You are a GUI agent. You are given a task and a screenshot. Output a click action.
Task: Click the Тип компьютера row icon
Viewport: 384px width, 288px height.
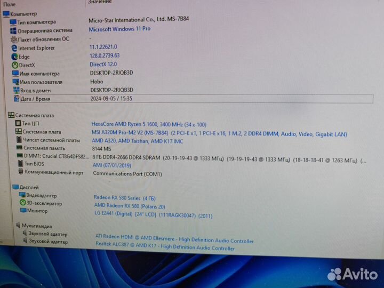coord(13,22)
